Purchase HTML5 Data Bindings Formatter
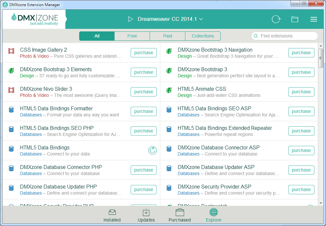Screen dimensions: 326x226 point(144,111)
